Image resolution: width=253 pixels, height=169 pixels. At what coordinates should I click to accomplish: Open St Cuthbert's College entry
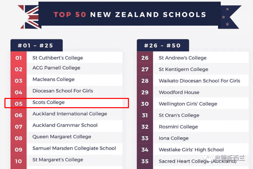pos(58,58)
